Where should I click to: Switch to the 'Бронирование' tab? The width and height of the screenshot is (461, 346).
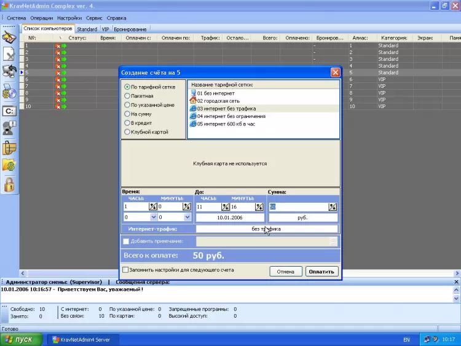point(130,29)
